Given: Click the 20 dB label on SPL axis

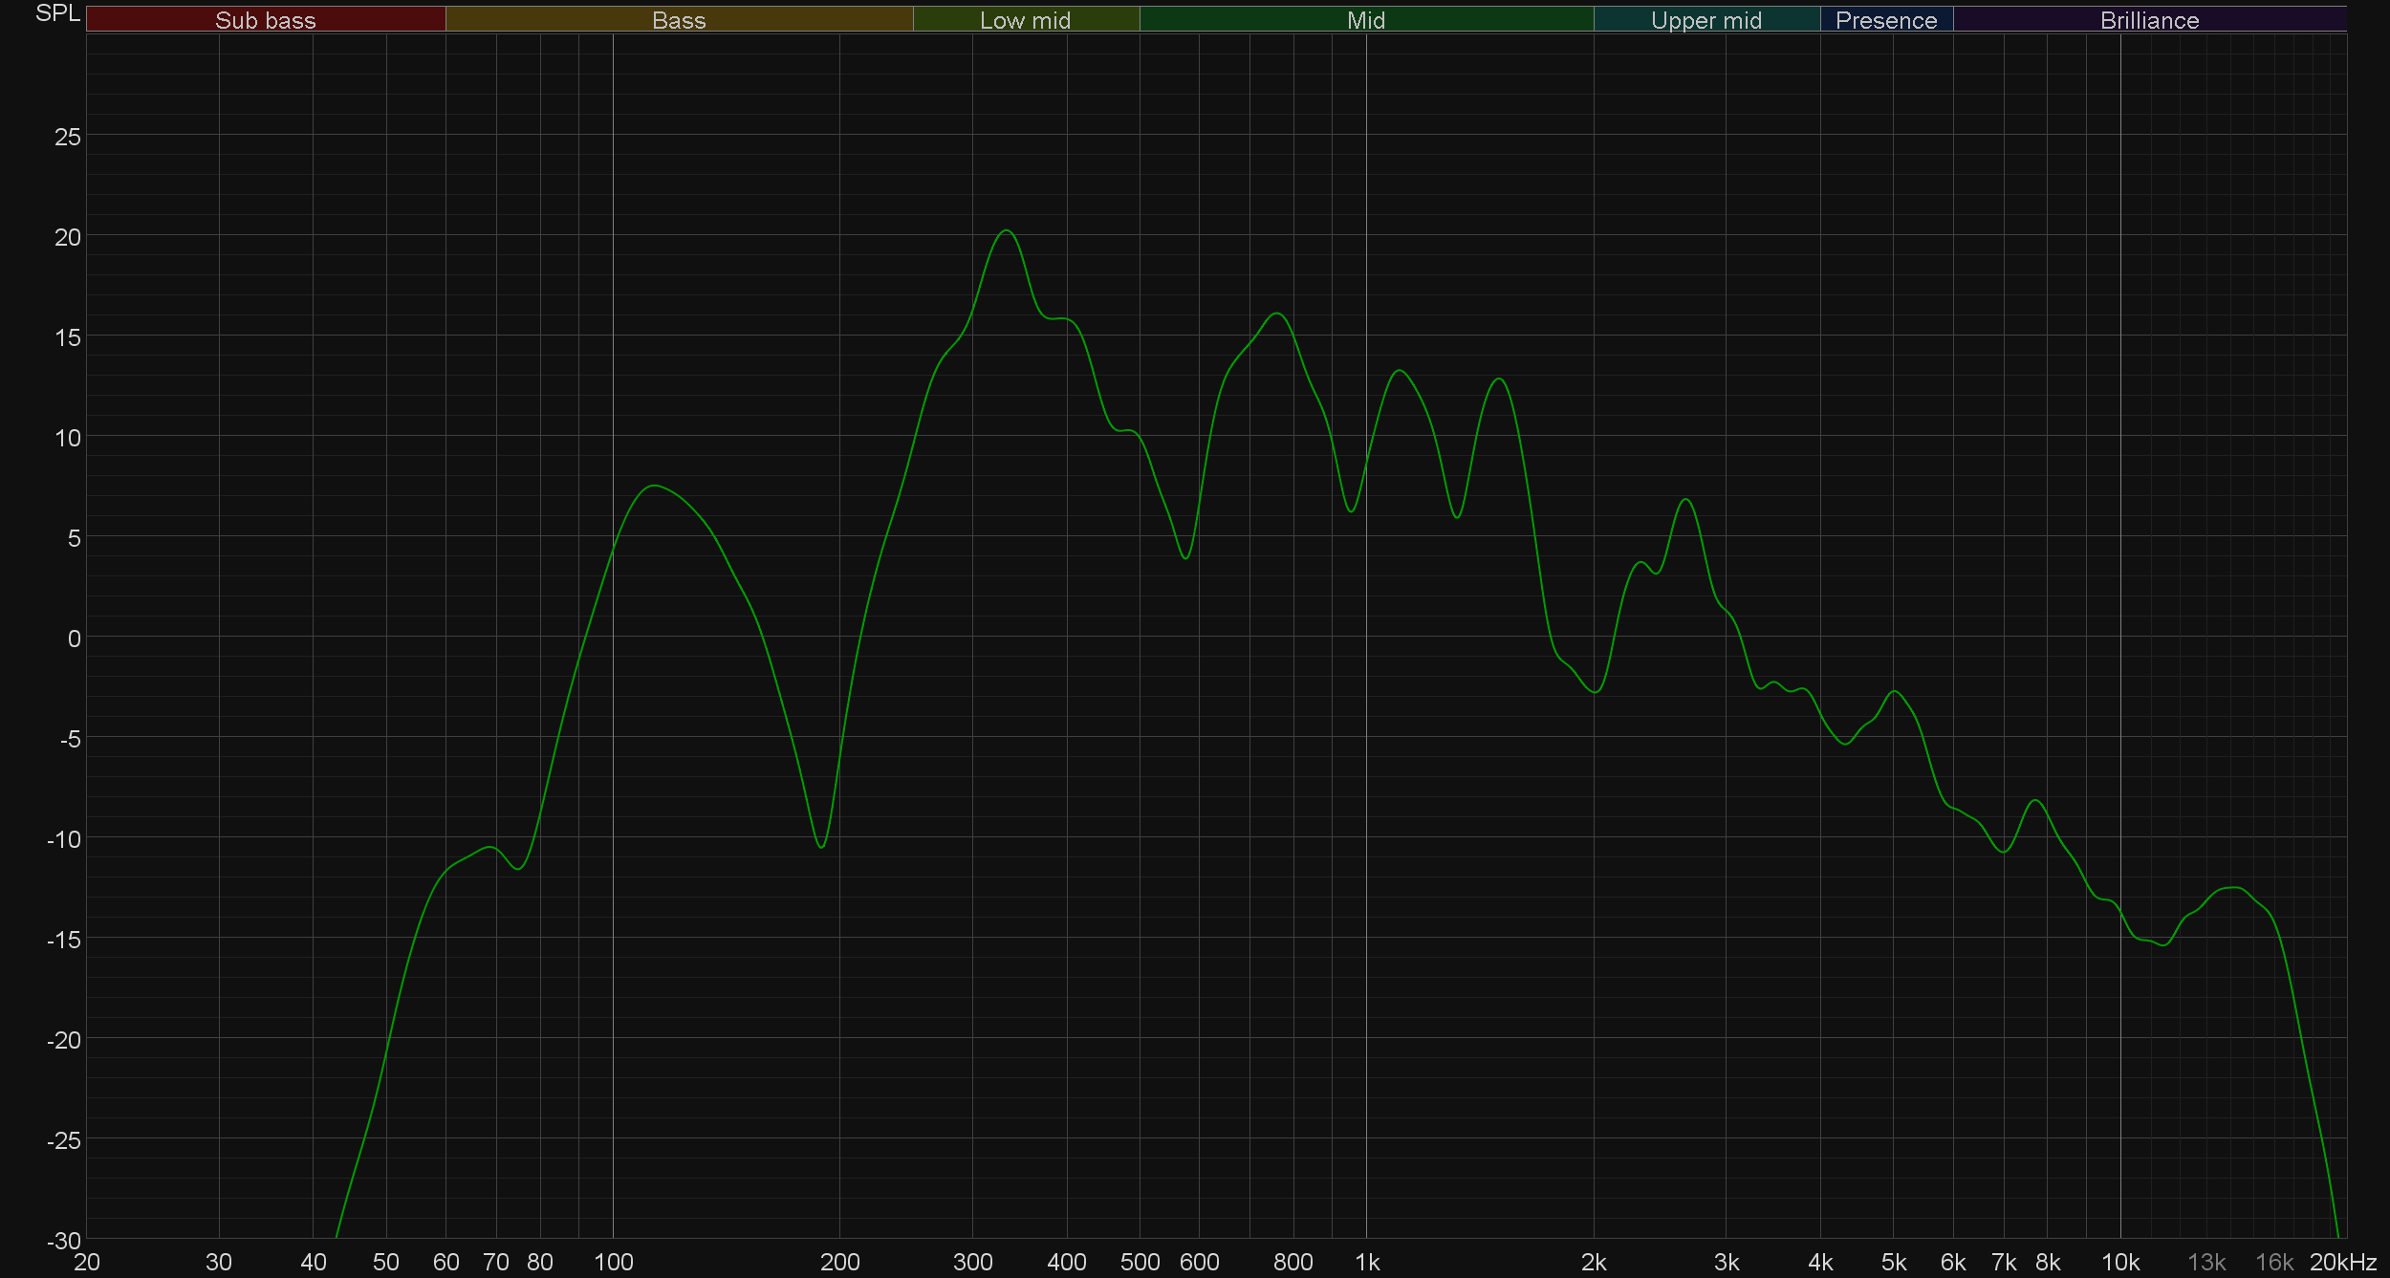Looking at the screenshot, I should tap(67, 237).
